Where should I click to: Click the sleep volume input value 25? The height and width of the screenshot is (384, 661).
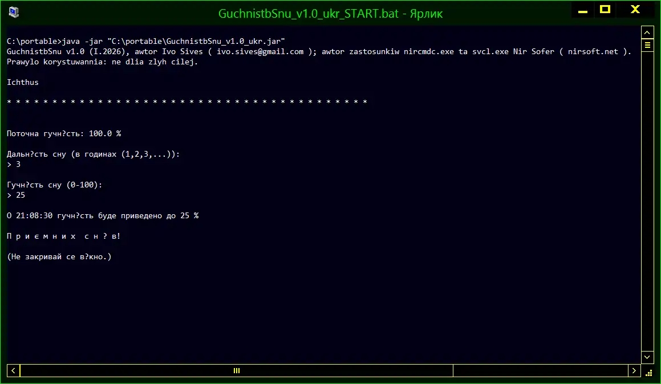pos(21,195)
